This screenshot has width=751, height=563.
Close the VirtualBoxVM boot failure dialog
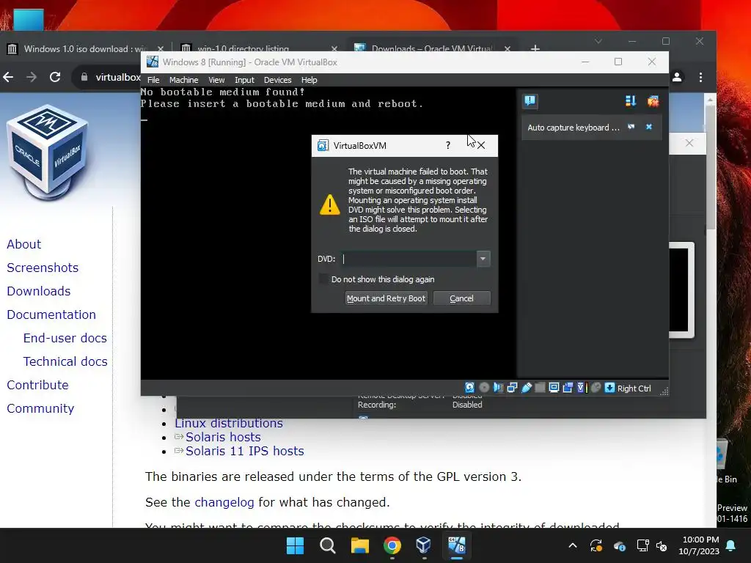(481, 145)
